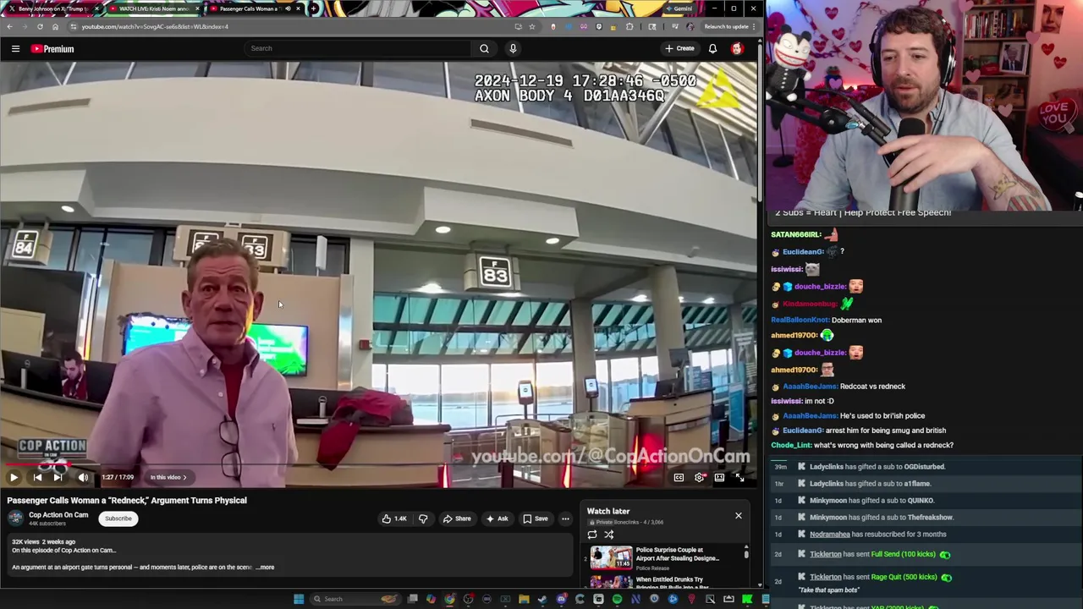Image resolution: width=1083 pixels, height=609 pixels.
Task: Click the YouTube search magnifier button
Action: (x=484, y=48)
